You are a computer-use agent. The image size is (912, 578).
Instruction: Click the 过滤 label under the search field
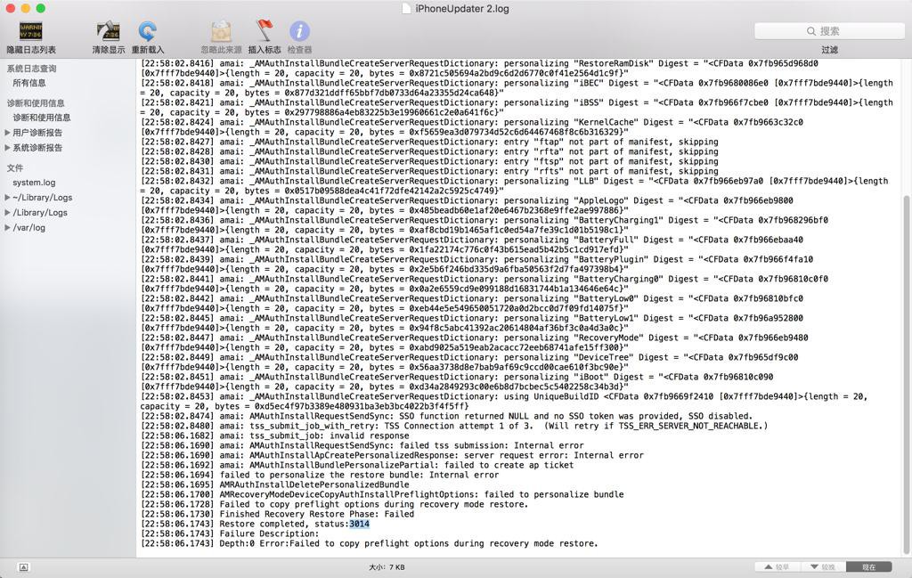(x=829, y=50)
